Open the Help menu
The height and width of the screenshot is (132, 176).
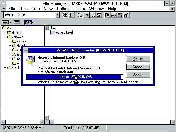[112, 9]
